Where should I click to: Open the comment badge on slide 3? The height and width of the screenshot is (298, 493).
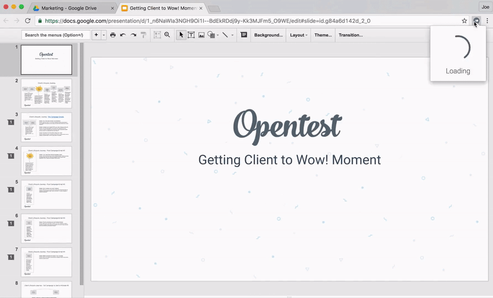pos(11,122)
